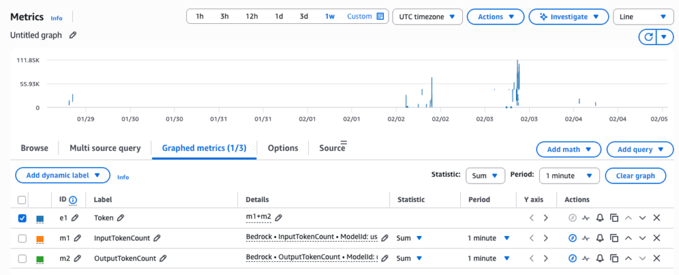The image size is (679, 275).
Task: Uncheck the Token e1 metric checkbox
Action: pos(22,218)
